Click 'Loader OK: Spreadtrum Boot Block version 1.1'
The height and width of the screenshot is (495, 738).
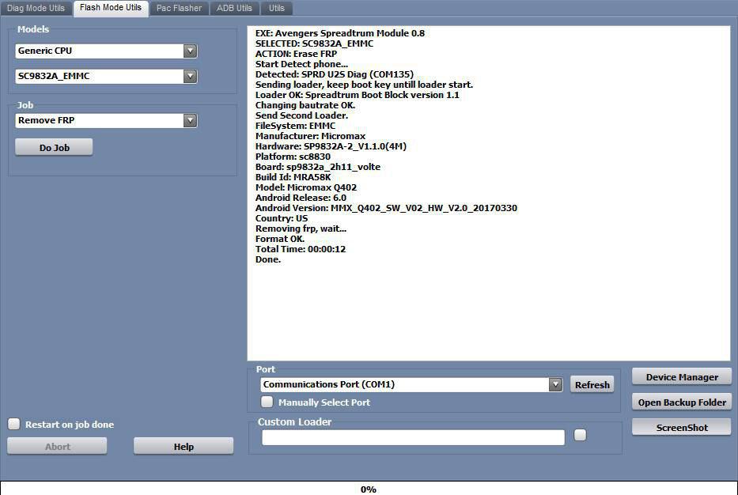[x=358, y=95]
